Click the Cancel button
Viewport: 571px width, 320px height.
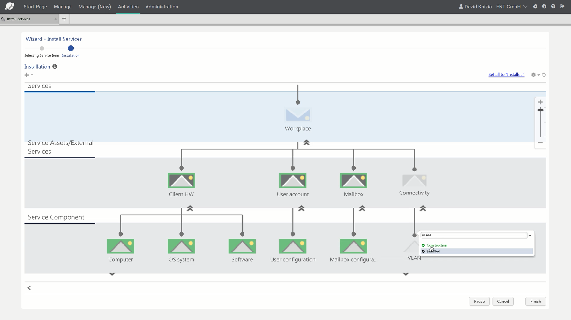503,301
